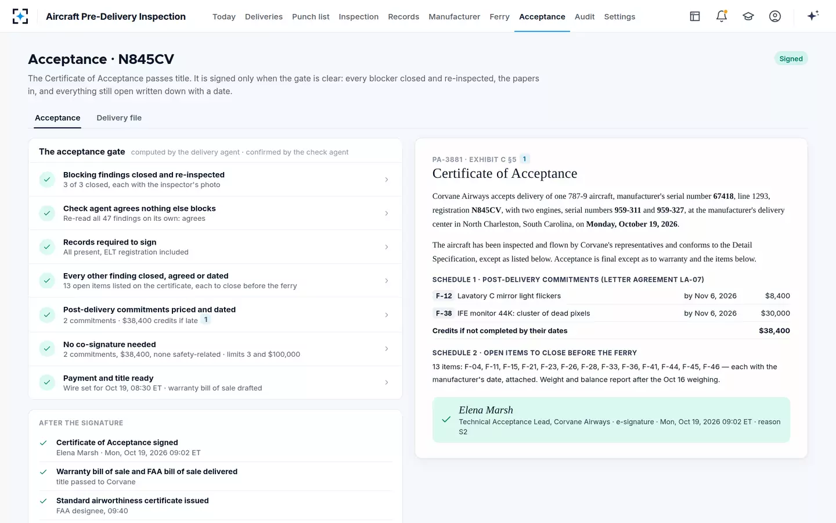Open the layout panel icon
836x523 pixels.
click(x=695, y=16)
